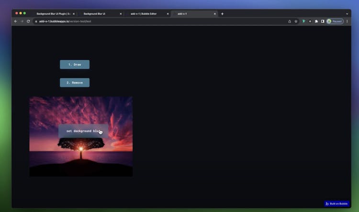The image size is (359, 212).
Task: Click the "set background blur" button
Action: 83,131
